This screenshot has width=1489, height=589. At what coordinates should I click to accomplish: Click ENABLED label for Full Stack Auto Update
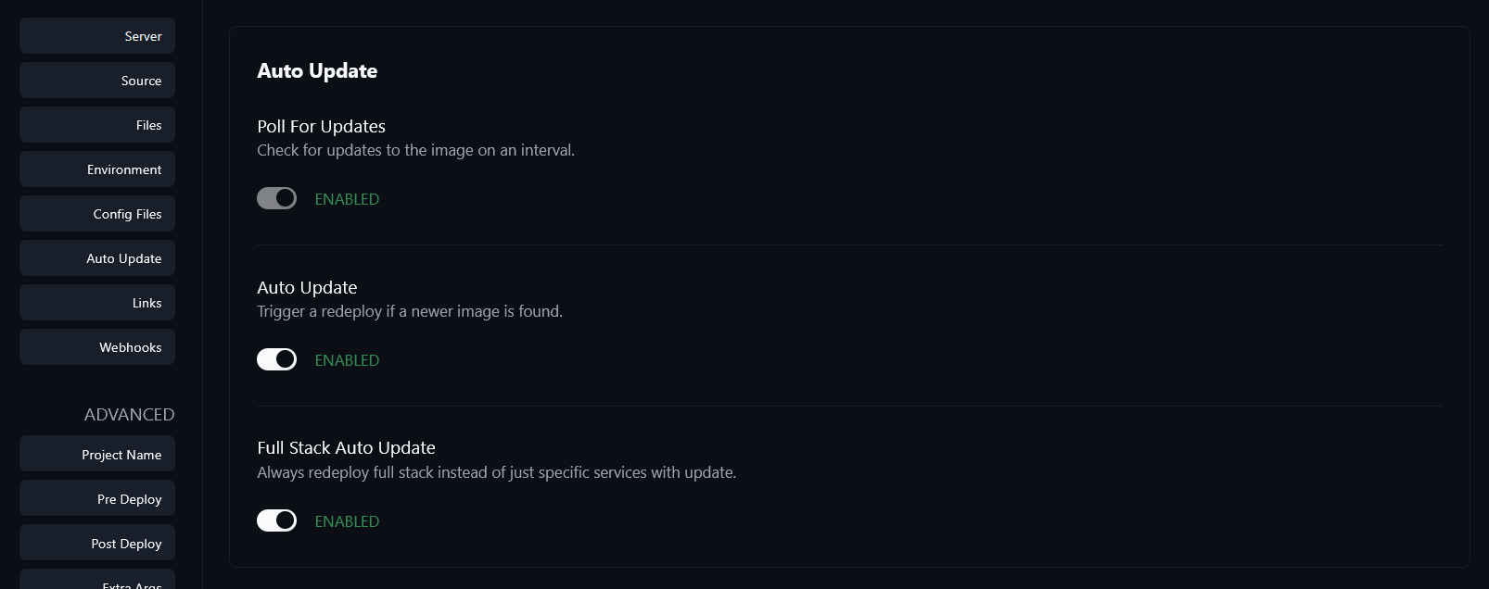[347, 521]
